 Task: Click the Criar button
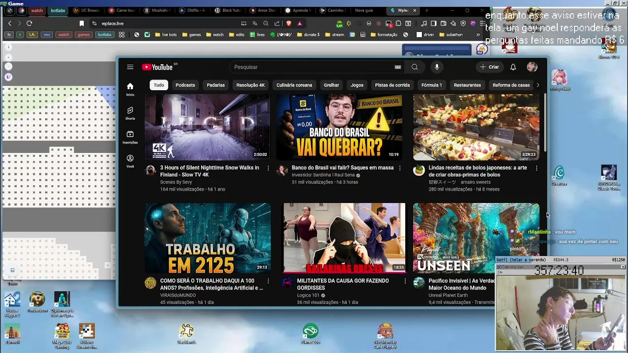tap(489, 67)
